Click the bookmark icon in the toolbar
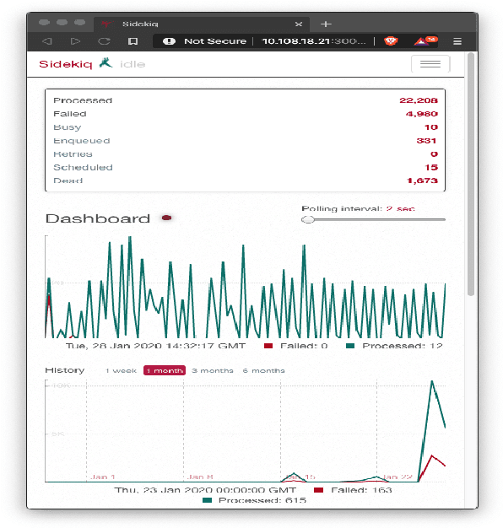 133,41
